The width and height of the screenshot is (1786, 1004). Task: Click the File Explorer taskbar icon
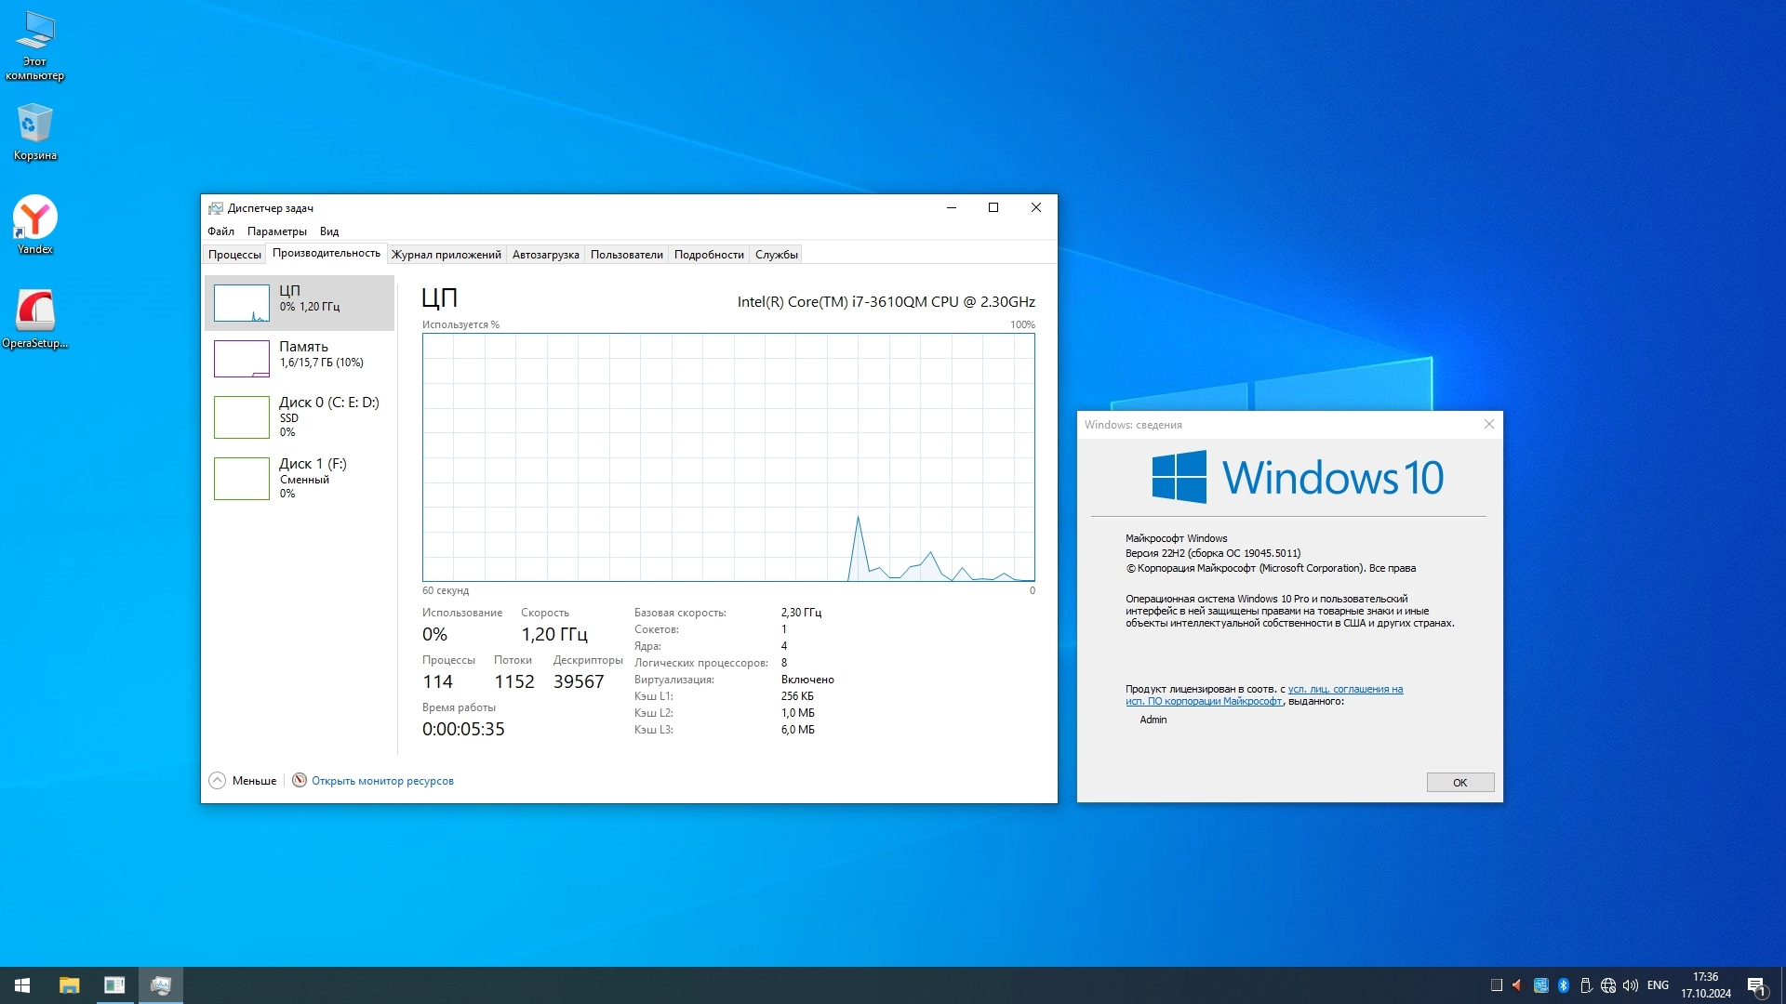(x=69, y=985)
